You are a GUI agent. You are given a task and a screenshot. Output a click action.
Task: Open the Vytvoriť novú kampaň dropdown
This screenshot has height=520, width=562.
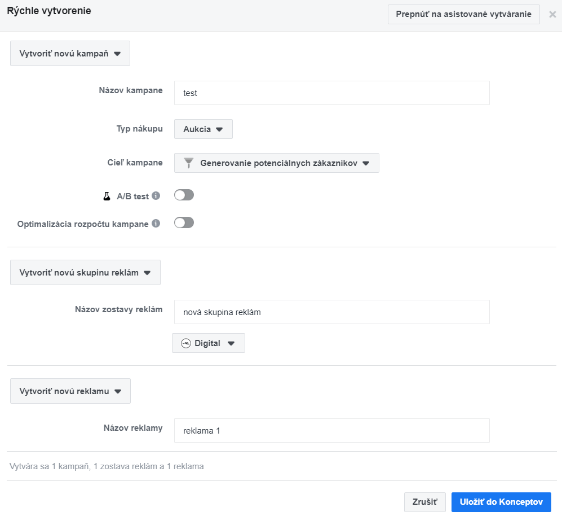point(70,54)
